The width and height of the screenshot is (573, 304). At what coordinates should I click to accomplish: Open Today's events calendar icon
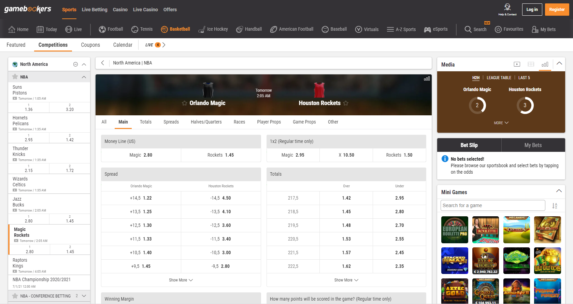(40, 29)
